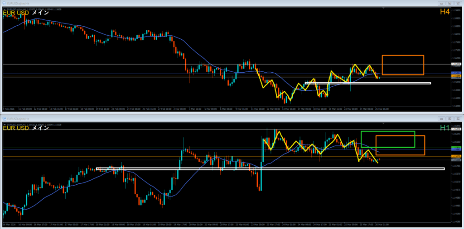
Task: Click the 'EUR USD メイン' label in the H1 chart
Action: (26, 128)
